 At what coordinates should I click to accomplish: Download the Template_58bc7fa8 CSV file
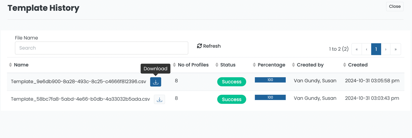click(x=160, y=99)
